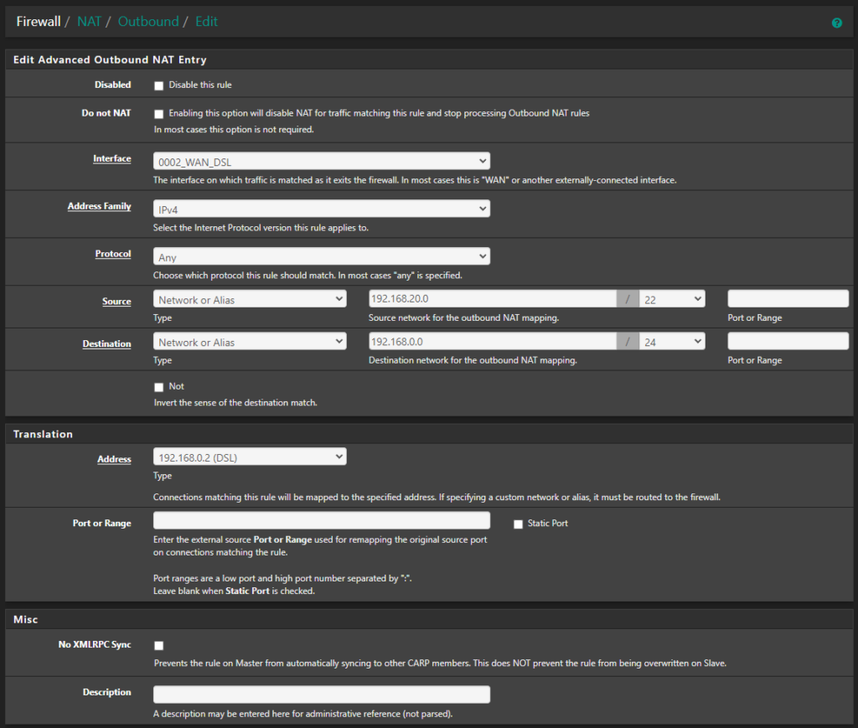Open the Address Family dropdown set to IPv4
The image size is (858, 728).
[321, 208]
